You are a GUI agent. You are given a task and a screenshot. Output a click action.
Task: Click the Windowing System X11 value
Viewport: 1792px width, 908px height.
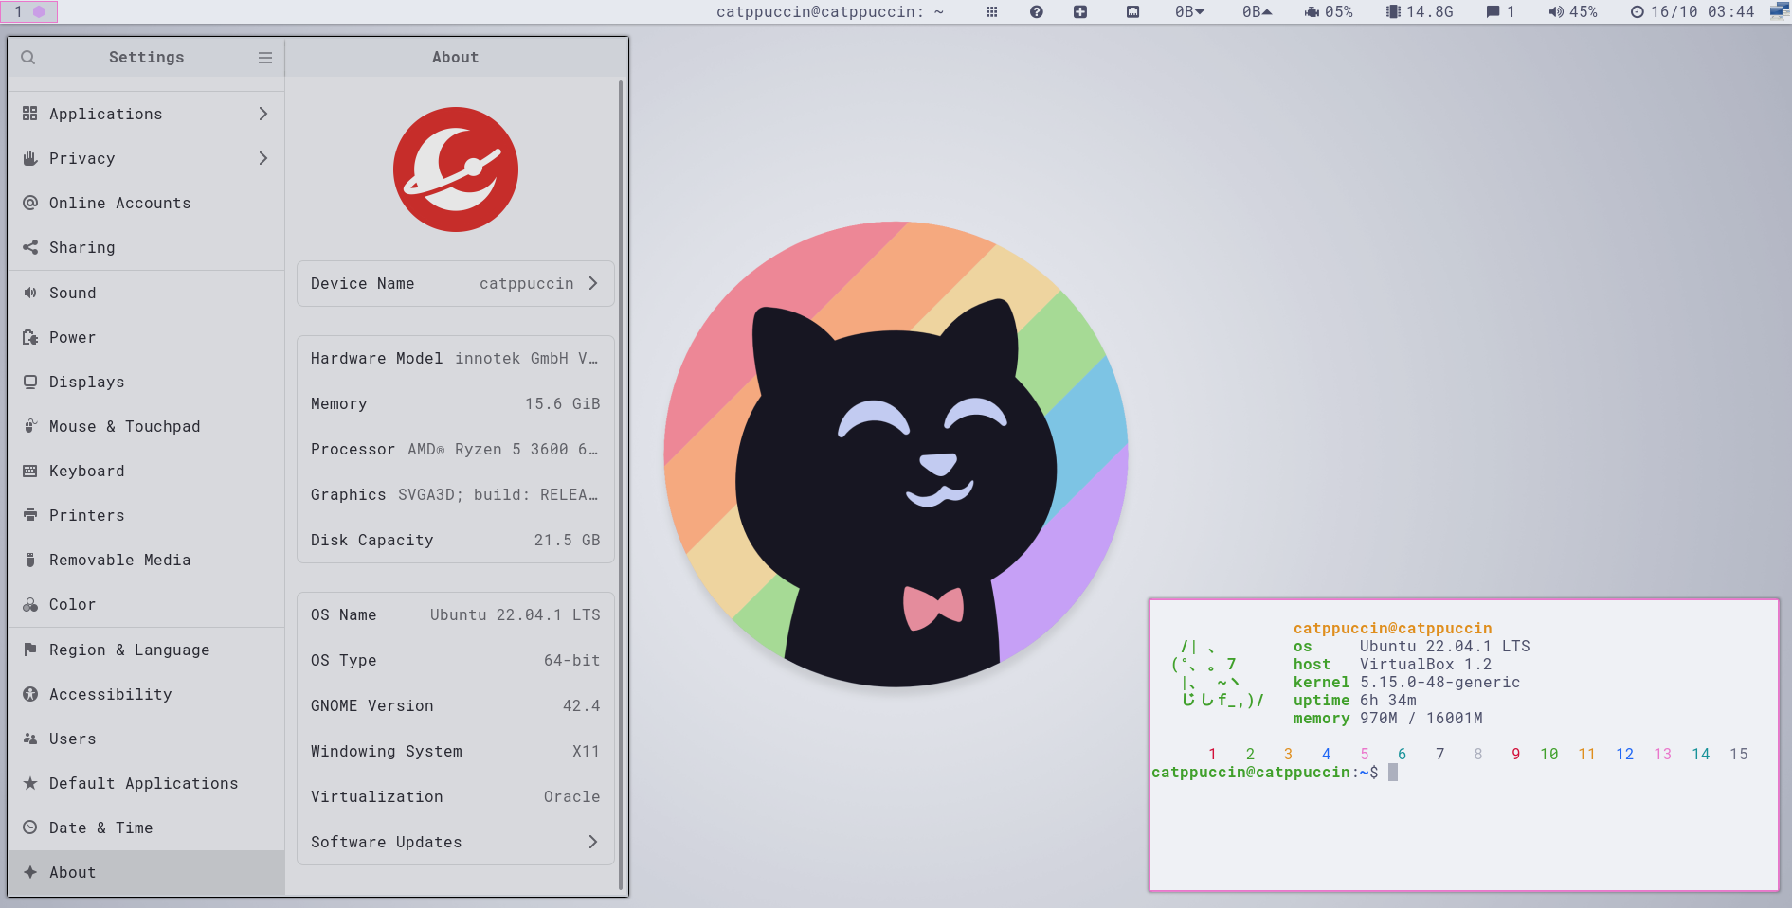point(586,751)
